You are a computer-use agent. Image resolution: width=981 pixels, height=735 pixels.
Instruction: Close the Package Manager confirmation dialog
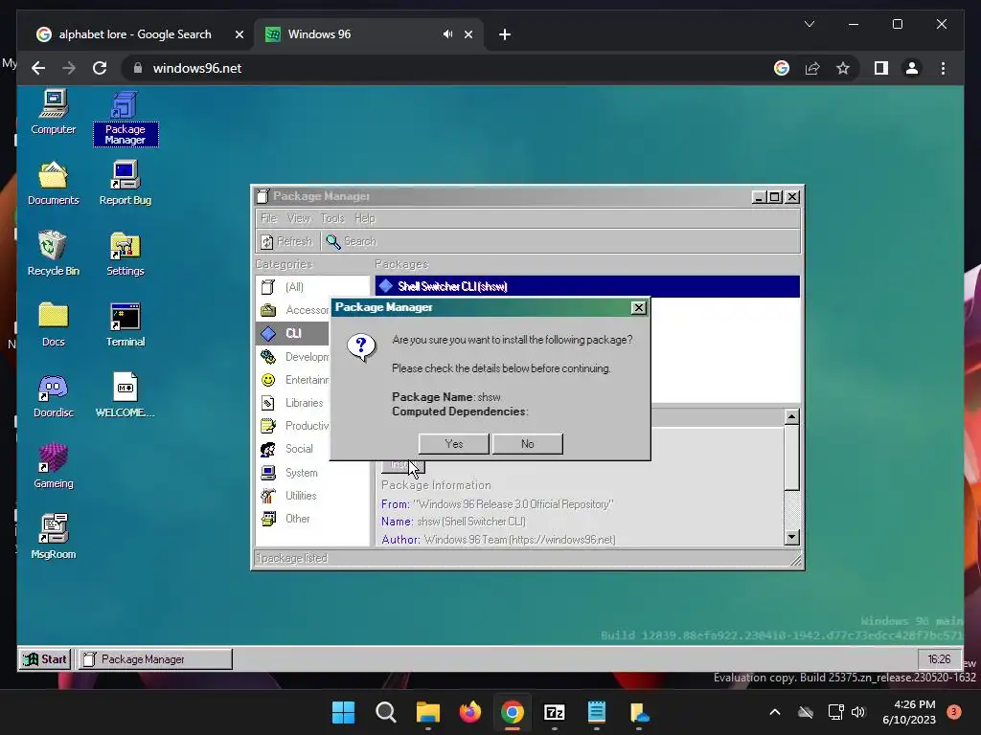point(638,307)
